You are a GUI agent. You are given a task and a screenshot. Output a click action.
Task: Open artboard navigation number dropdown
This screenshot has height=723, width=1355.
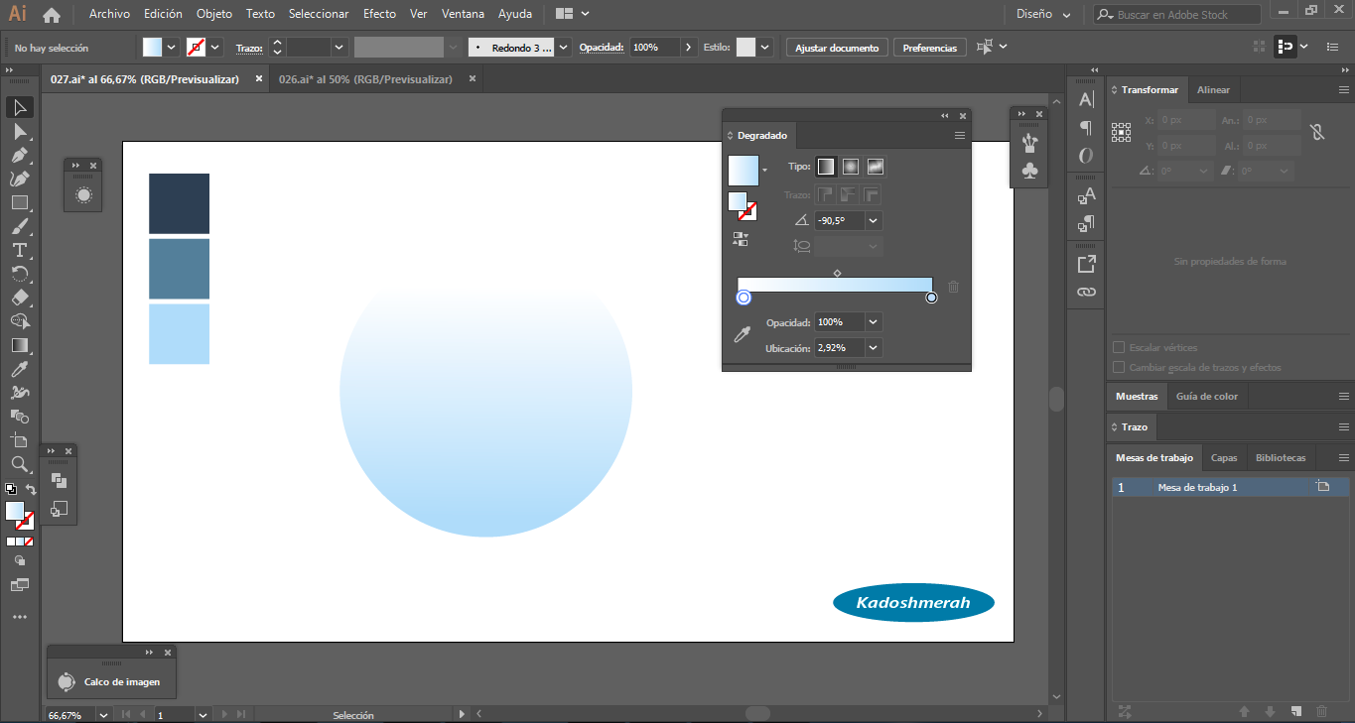click(x=203, y=714)
